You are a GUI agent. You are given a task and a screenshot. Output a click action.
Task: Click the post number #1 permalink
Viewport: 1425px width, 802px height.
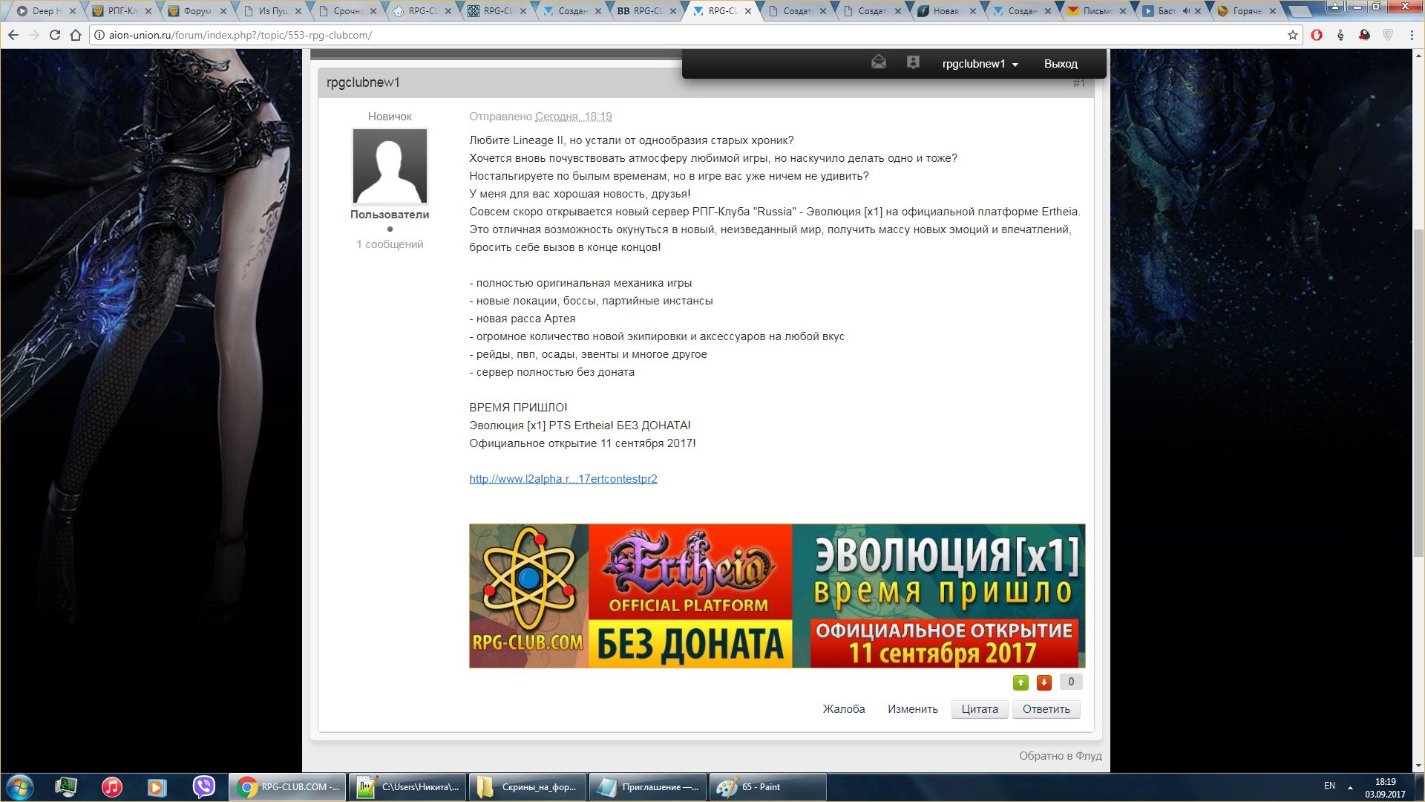1078,83
